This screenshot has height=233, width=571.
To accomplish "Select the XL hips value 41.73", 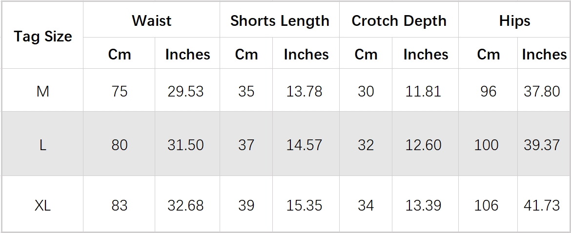I will click(x=542, y=206).
